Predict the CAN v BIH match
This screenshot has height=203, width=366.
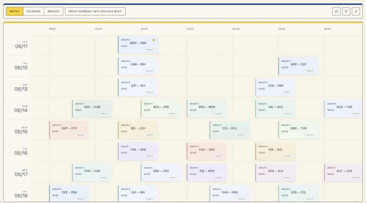(x=150, y=71)
